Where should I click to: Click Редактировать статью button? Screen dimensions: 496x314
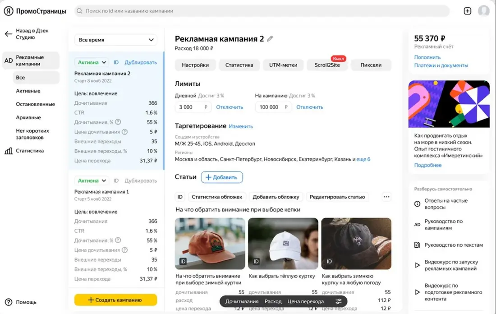click(x=337, y=197)
